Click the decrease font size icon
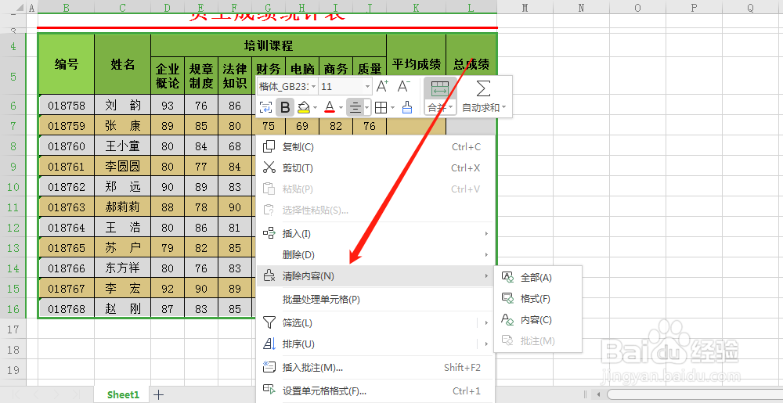Image resolution: width=783 pixels, height=403 pixels. tap(403, 86)
